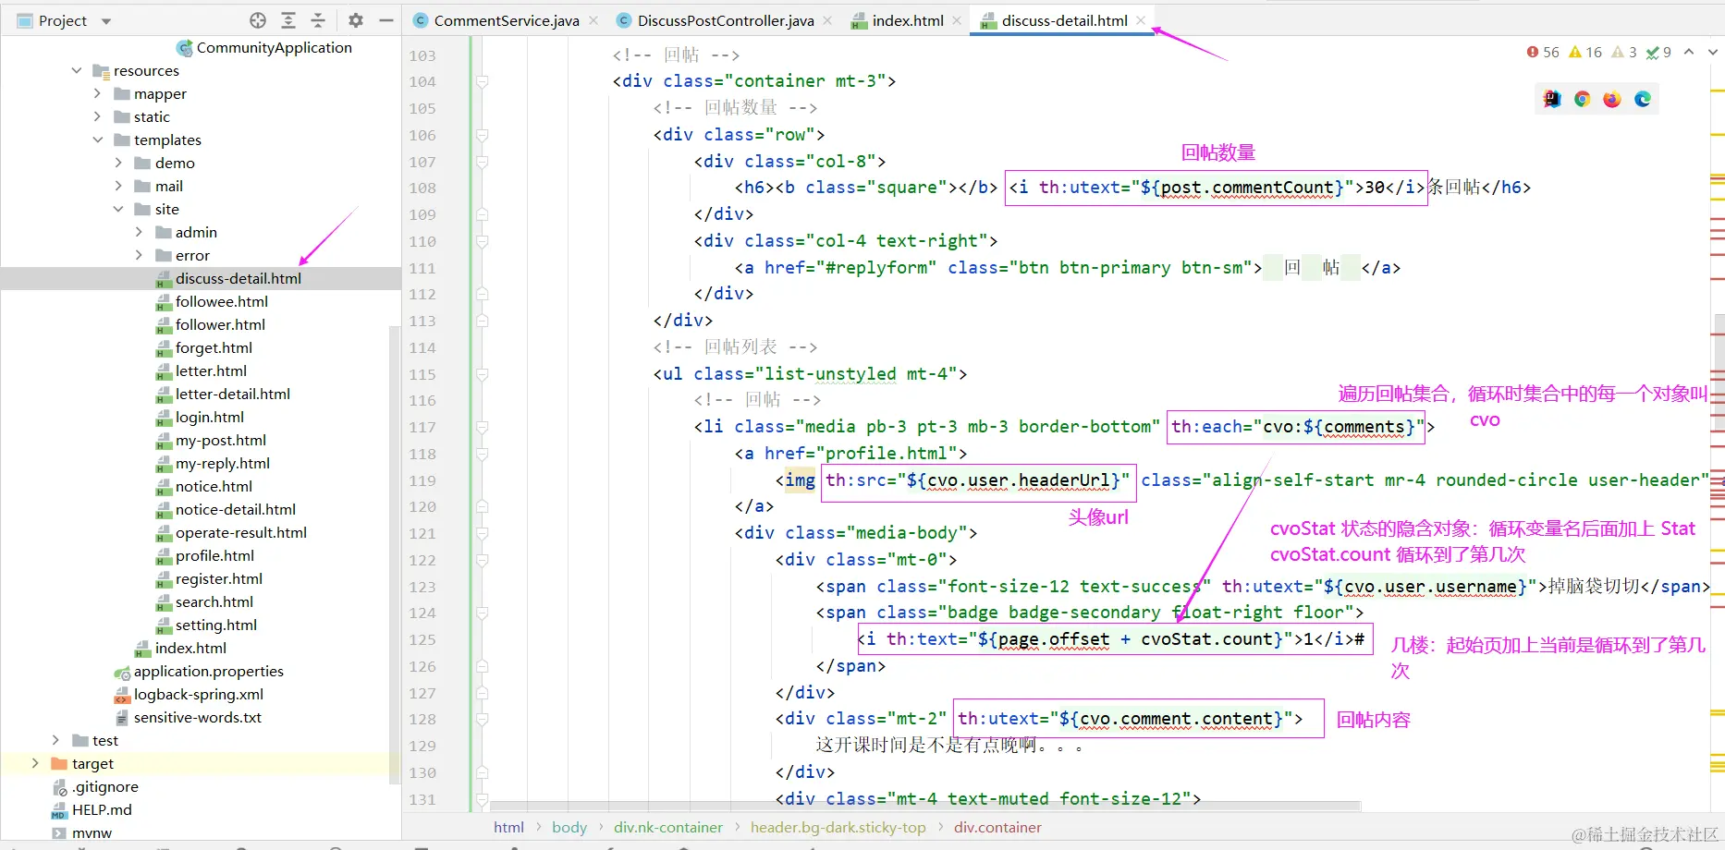Click div.nk-container breadcrumb
This screenshot has height=850, width=1725.
coord(668,827)
